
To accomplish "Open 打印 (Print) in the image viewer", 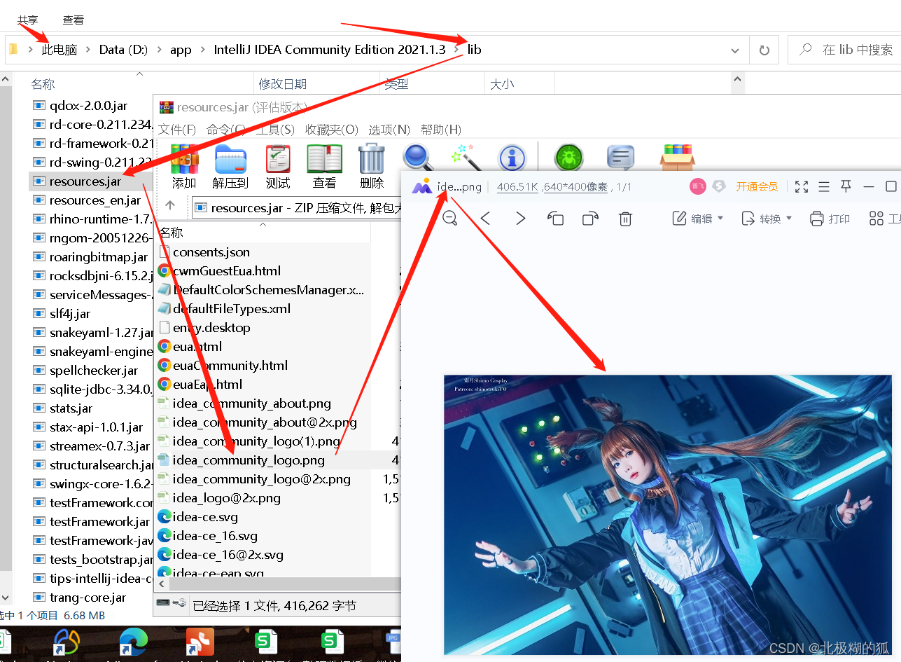I will (830, 219).
